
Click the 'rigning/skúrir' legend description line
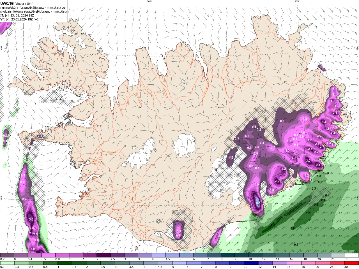tap(33, 8)
